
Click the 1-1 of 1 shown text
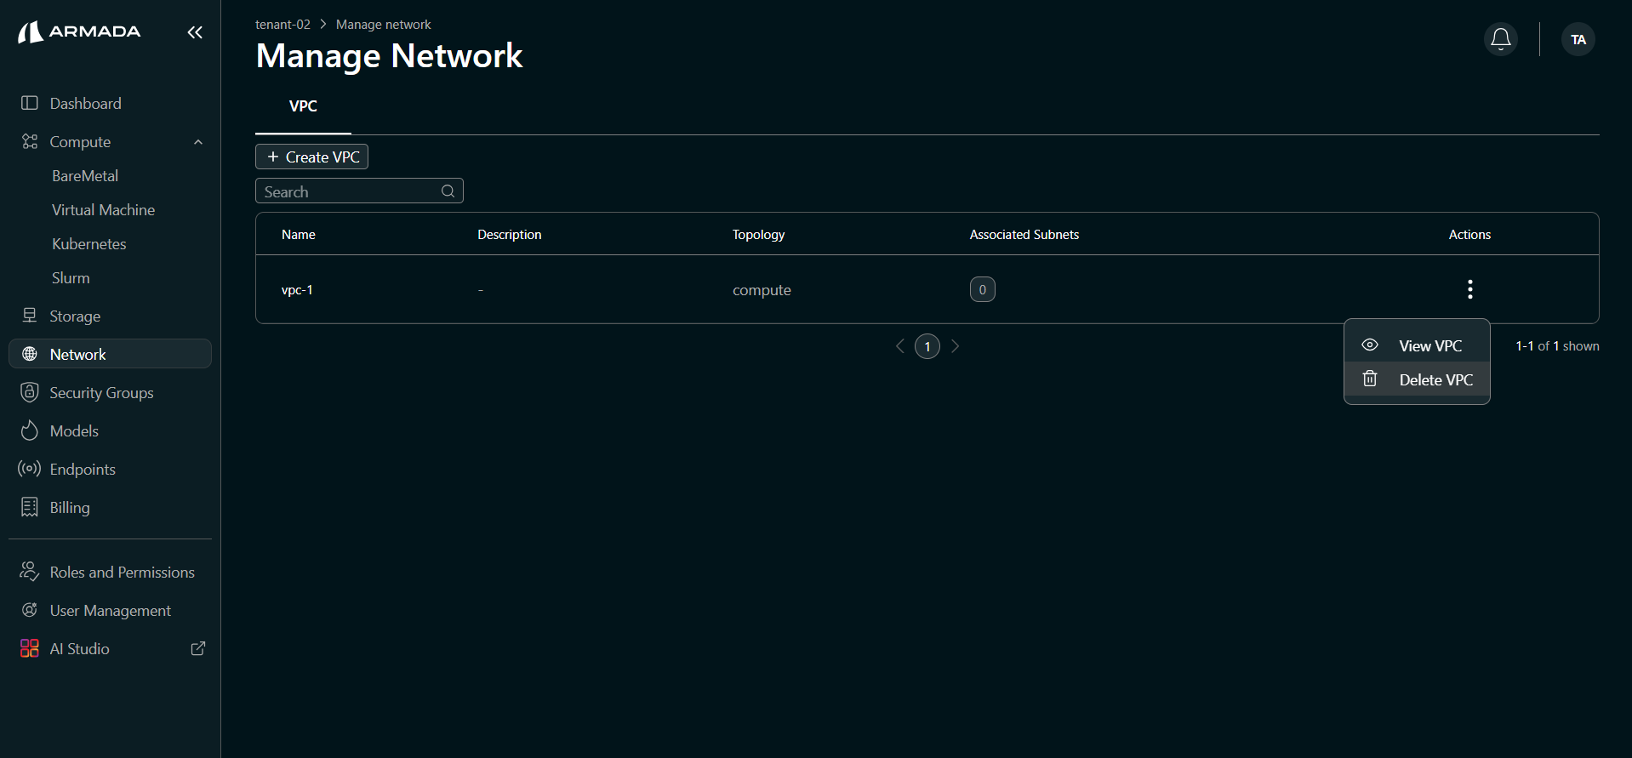click(x=1557, y=346)
